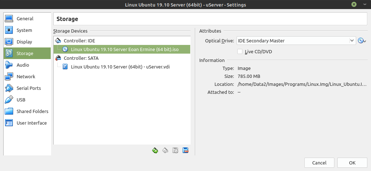Open the Display settings category
Screen dimensions: 371x171
click(27, 42)
